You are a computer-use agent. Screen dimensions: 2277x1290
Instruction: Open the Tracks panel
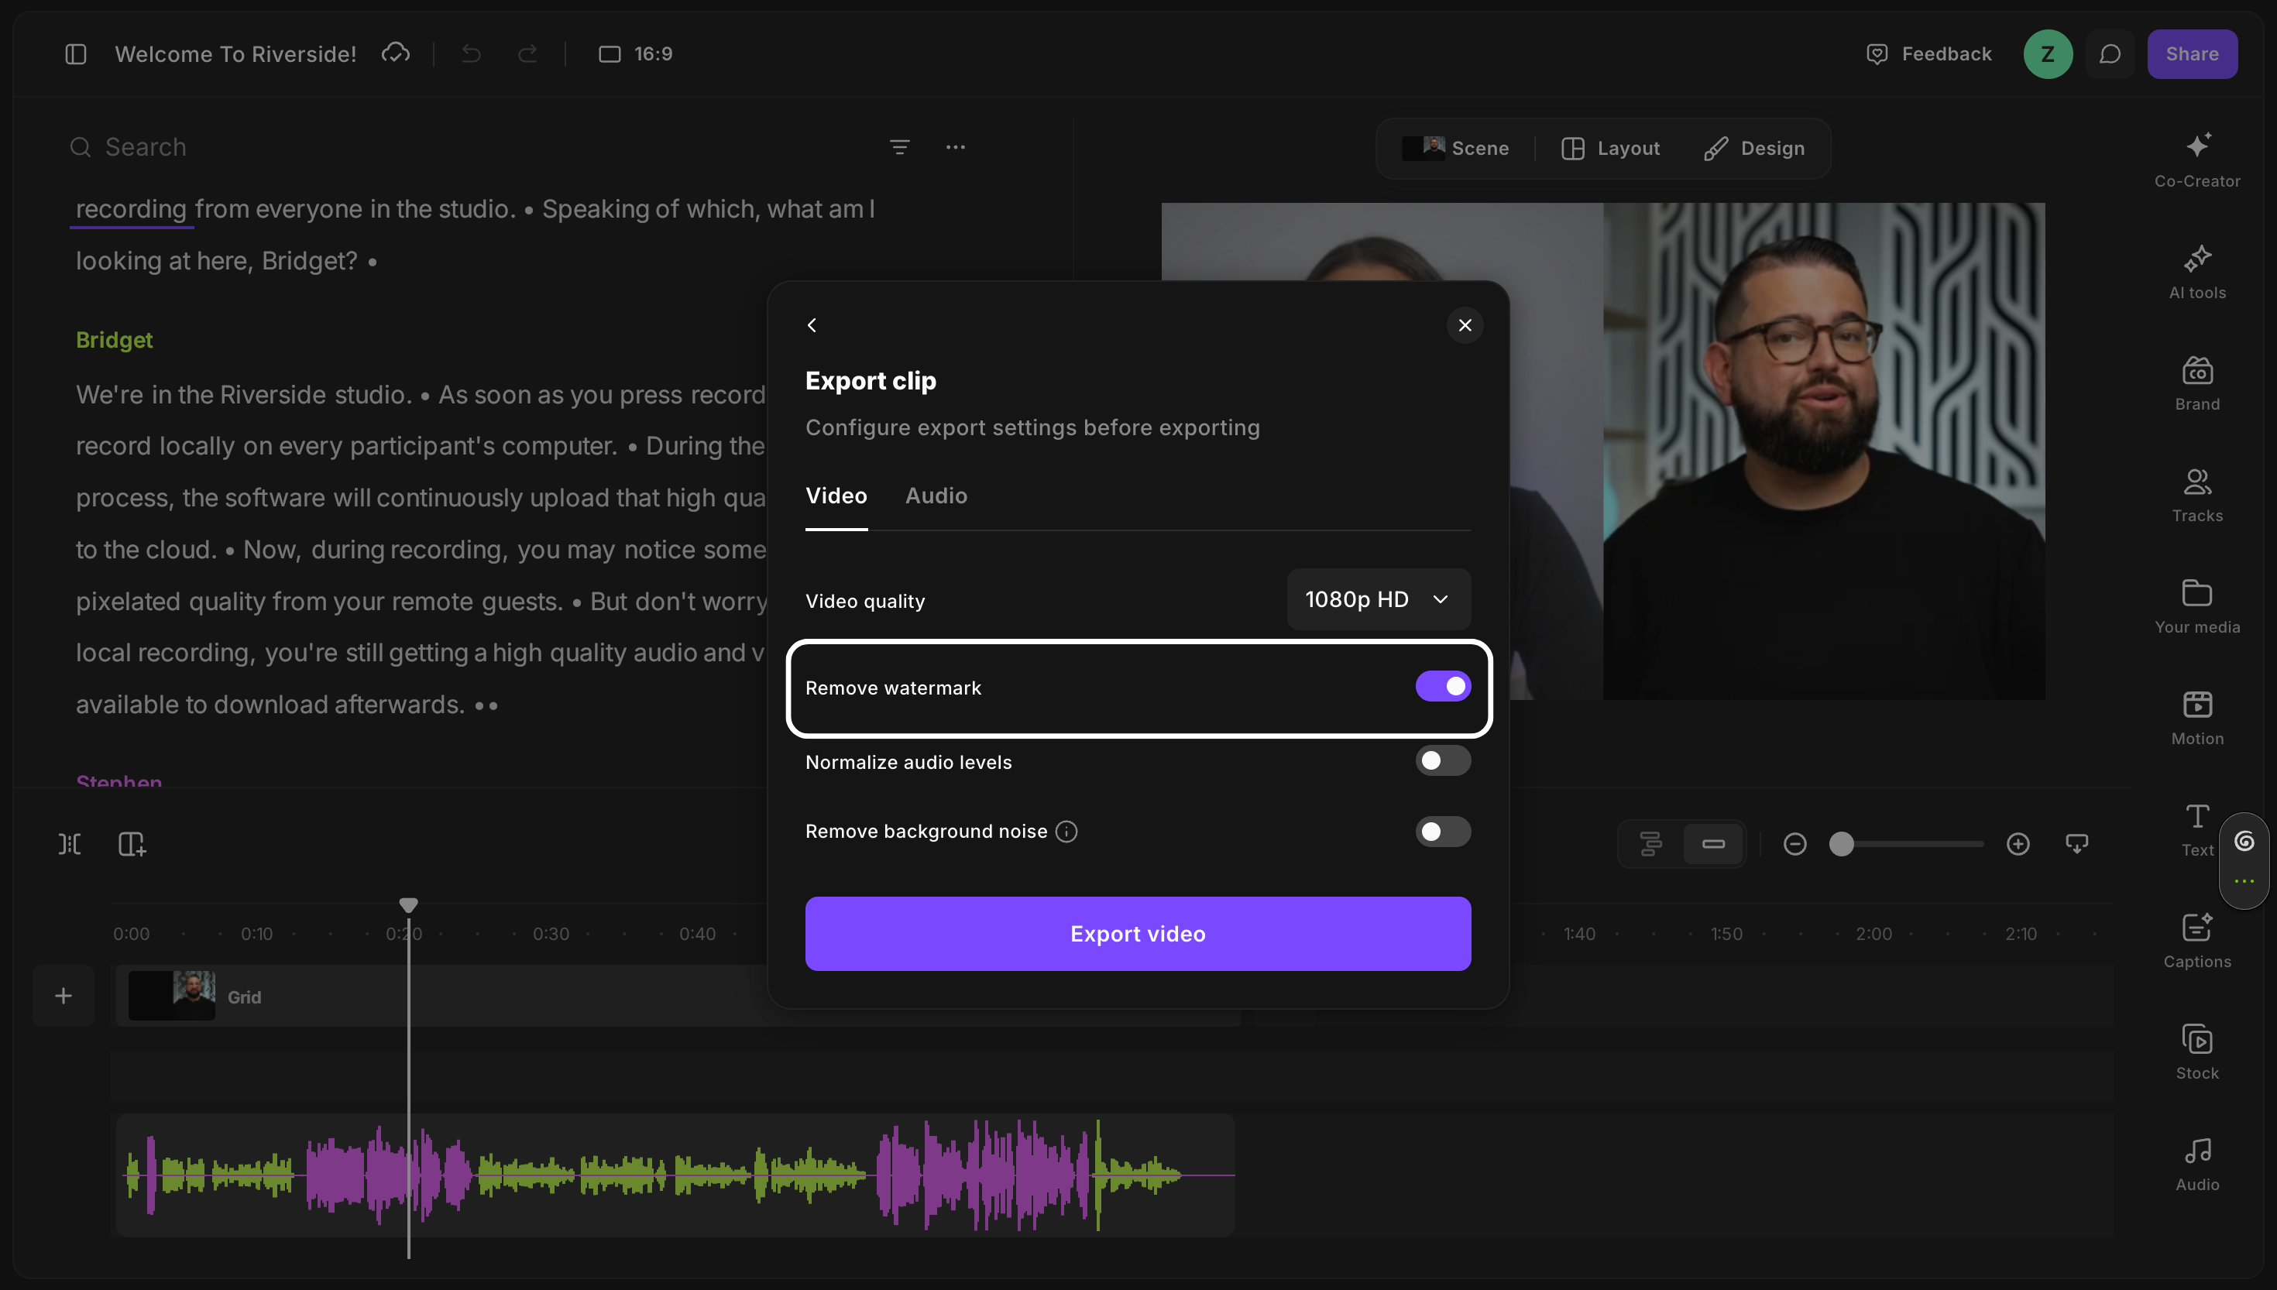(2197, 496)
